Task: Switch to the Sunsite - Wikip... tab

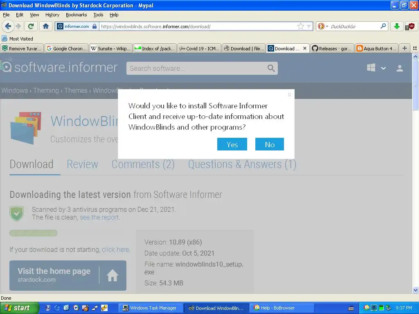Action: tap(110, 48)
